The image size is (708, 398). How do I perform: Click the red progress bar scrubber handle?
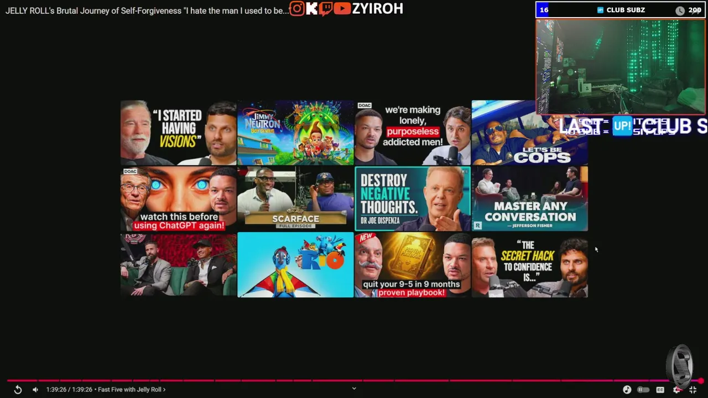click(700, 380)
